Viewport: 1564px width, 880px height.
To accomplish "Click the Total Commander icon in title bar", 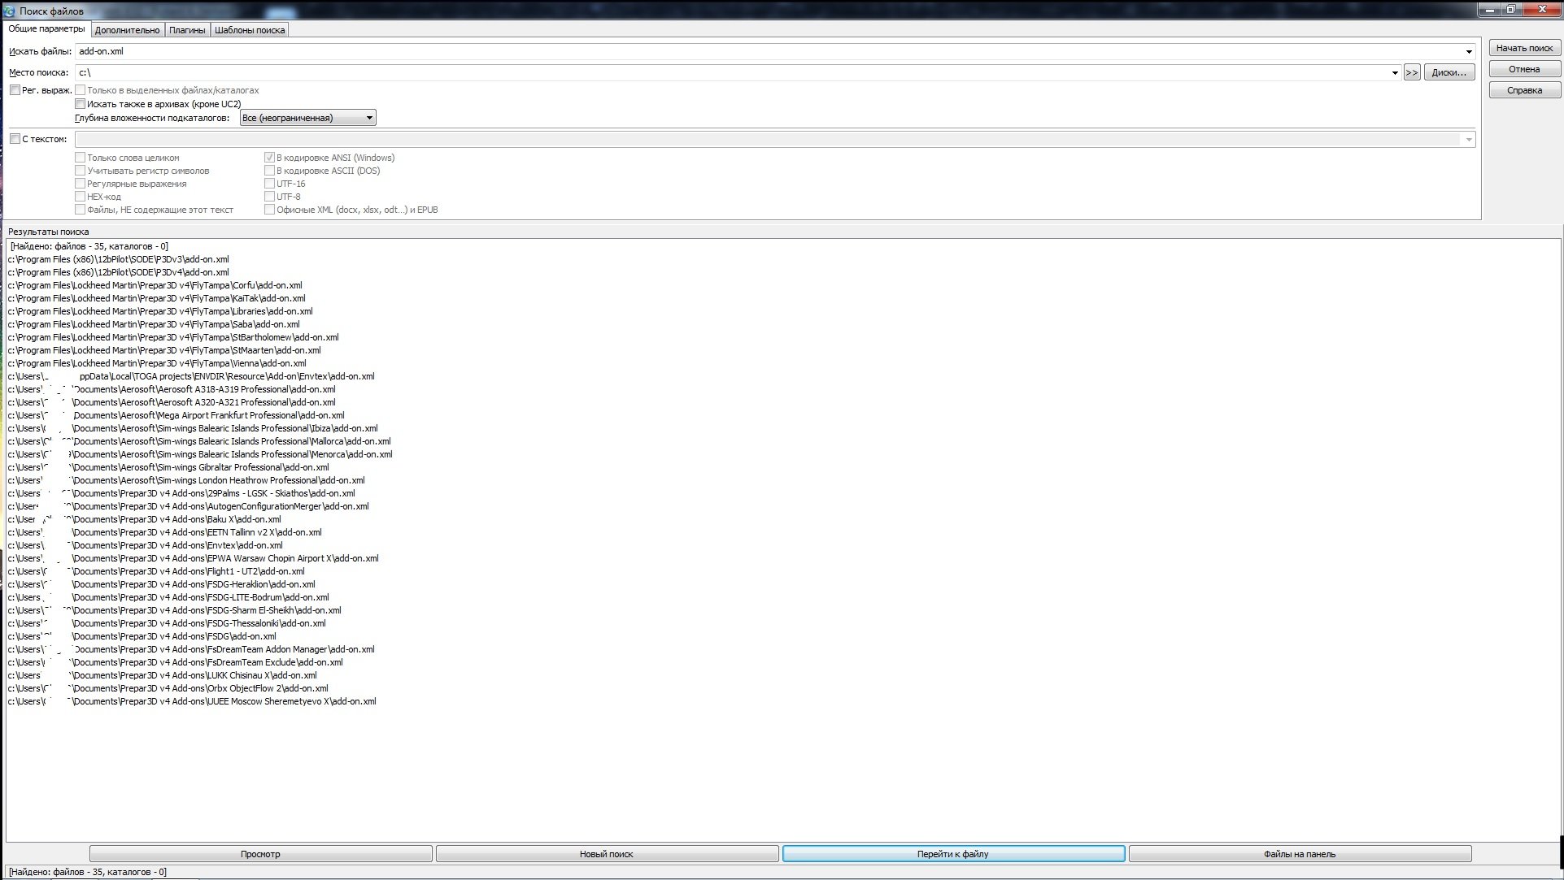I will (9, 10).
